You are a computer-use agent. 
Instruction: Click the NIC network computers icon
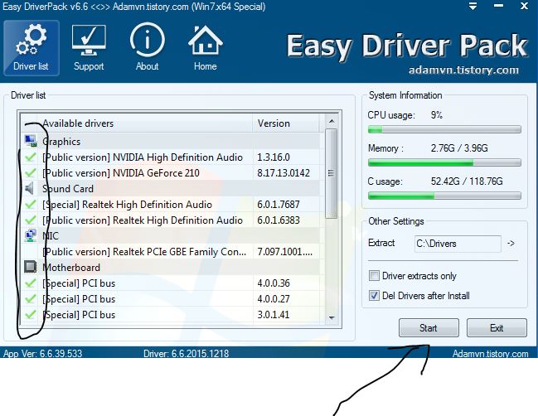31,235
